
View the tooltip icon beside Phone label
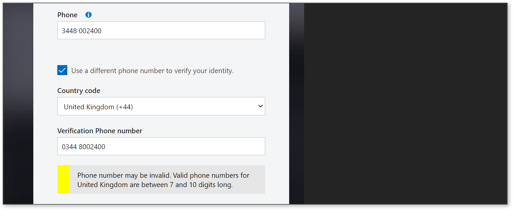pyautogui.click(x=88, y=15)
